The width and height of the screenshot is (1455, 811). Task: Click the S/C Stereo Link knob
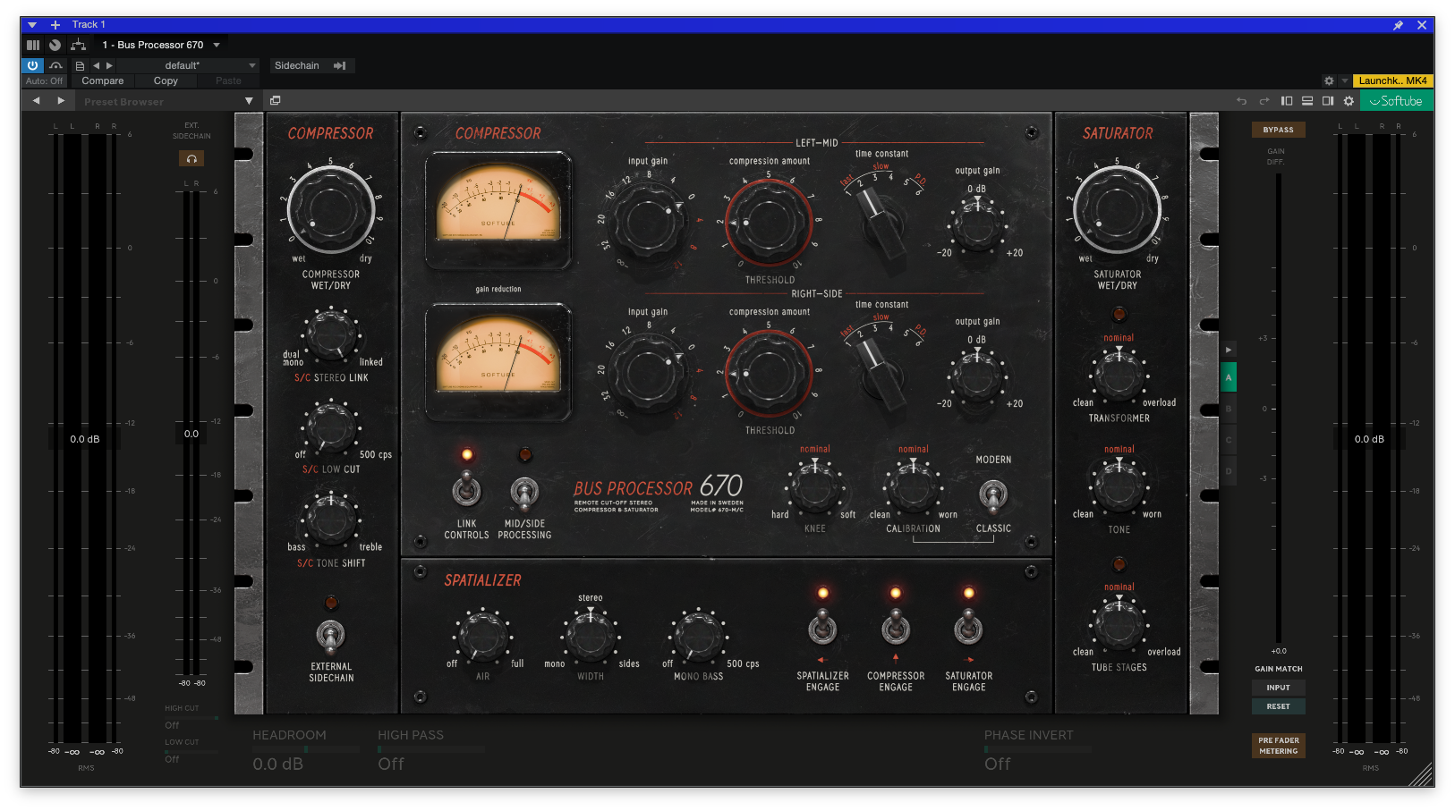coord(331,334)
